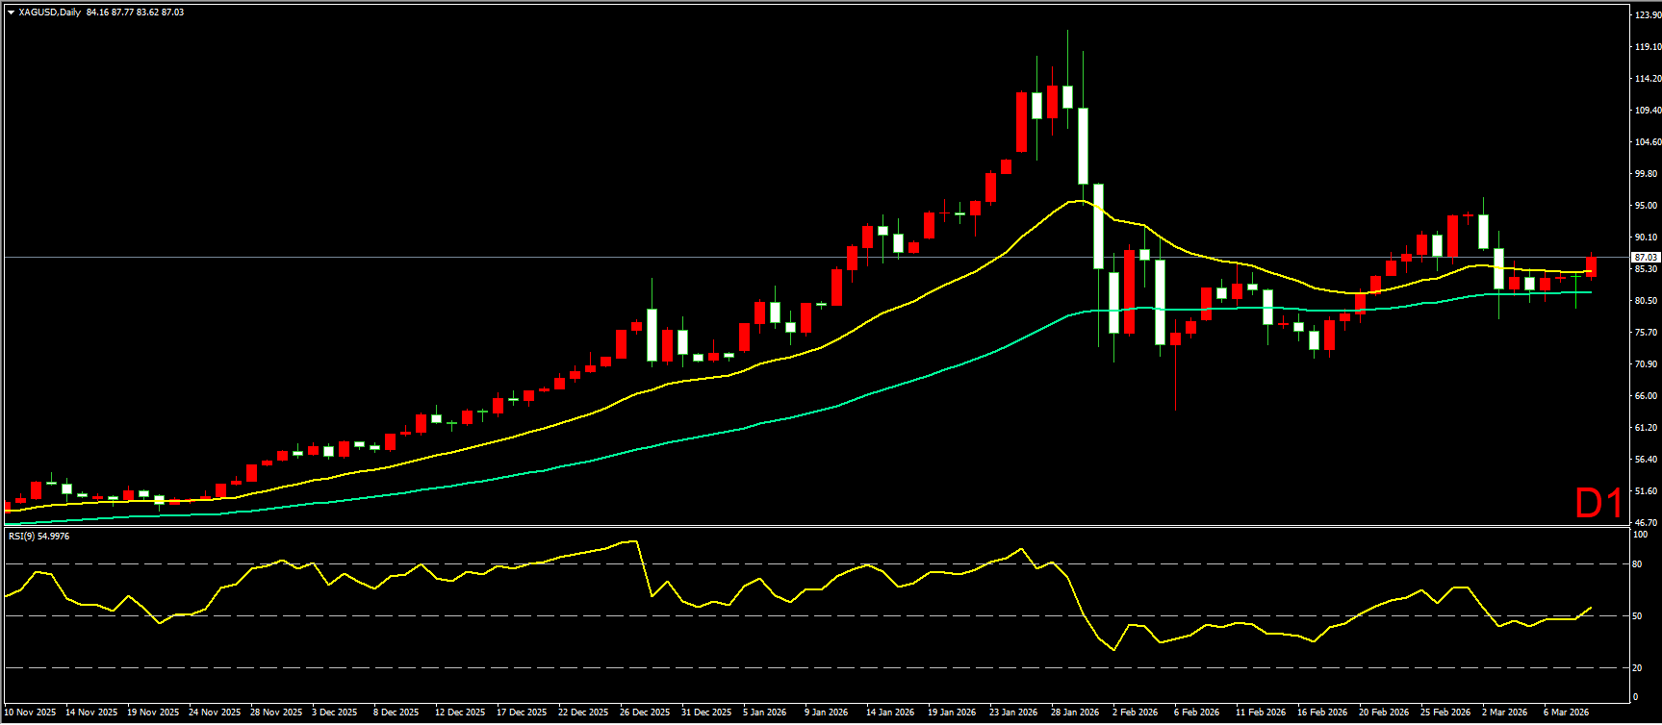This screenshot has width=1662, height=725.
Task: Click the 99.80 price on the scale
Action: [1647, 174]
